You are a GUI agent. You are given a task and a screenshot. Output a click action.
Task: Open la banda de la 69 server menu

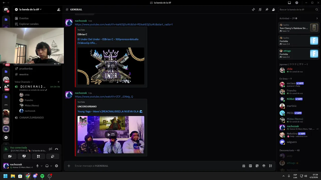[28, 9]
